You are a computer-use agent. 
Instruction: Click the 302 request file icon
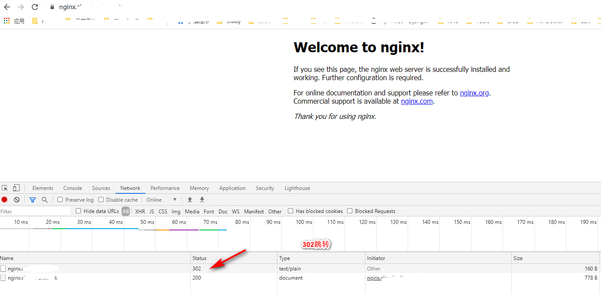[x=3, y=269]
